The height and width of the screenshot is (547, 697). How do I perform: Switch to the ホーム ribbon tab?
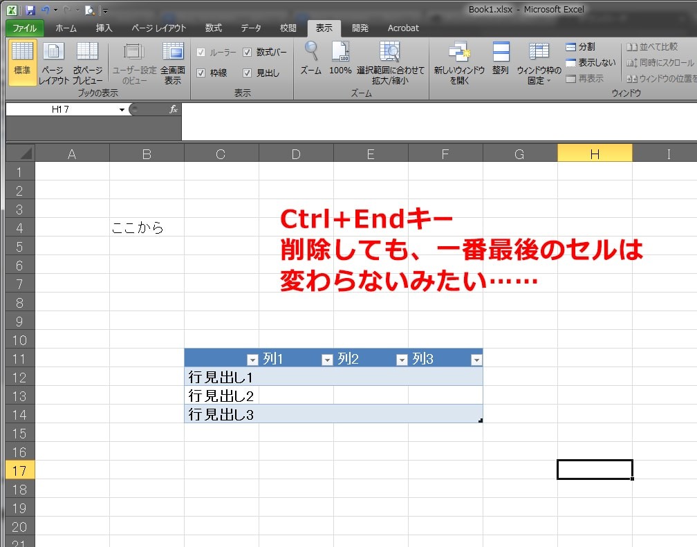65,28
